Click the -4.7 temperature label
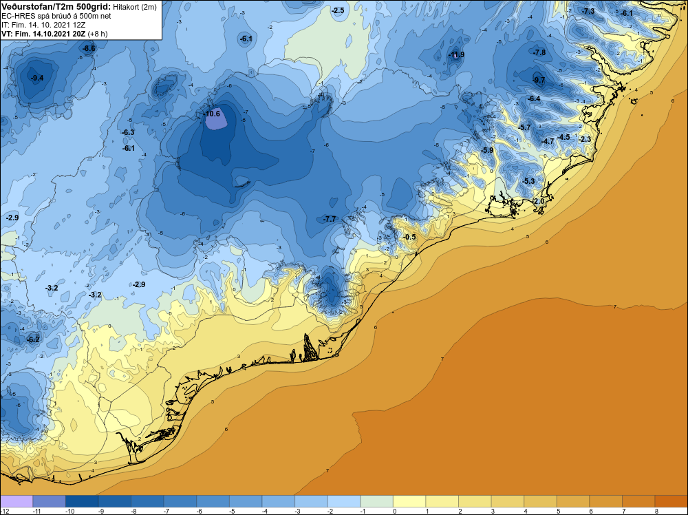 click(548, 141)
